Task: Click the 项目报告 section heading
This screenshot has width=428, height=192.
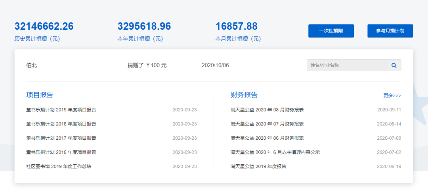Action: 40,95
